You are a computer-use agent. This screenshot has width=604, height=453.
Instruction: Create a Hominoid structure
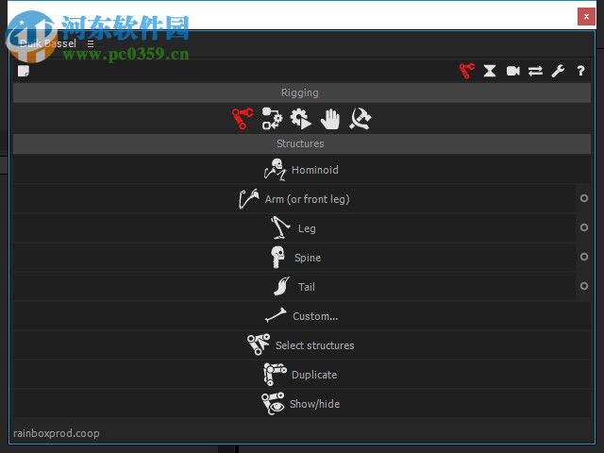(x=302, y=170)
